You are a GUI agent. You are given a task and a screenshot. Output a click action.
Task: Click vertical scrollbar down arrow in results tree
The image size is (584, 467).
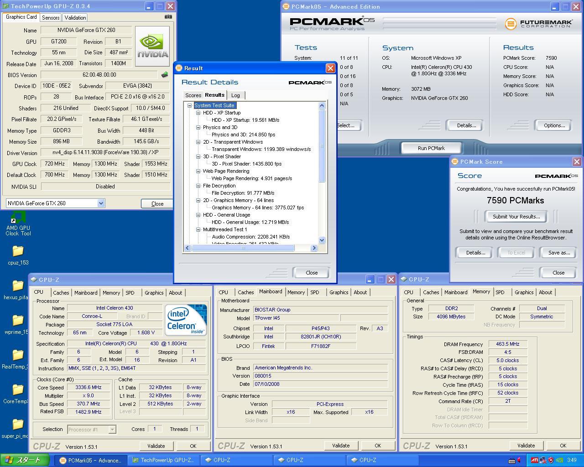[x=322, y=240]
